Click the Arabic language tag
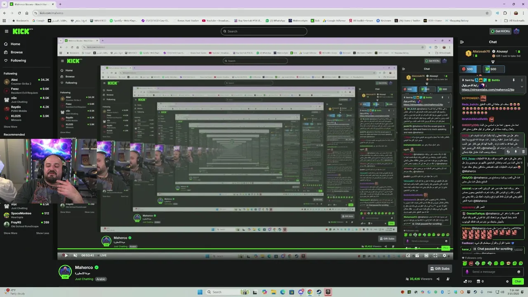Screen dimensions: 528x297 (x=101, y=279)
